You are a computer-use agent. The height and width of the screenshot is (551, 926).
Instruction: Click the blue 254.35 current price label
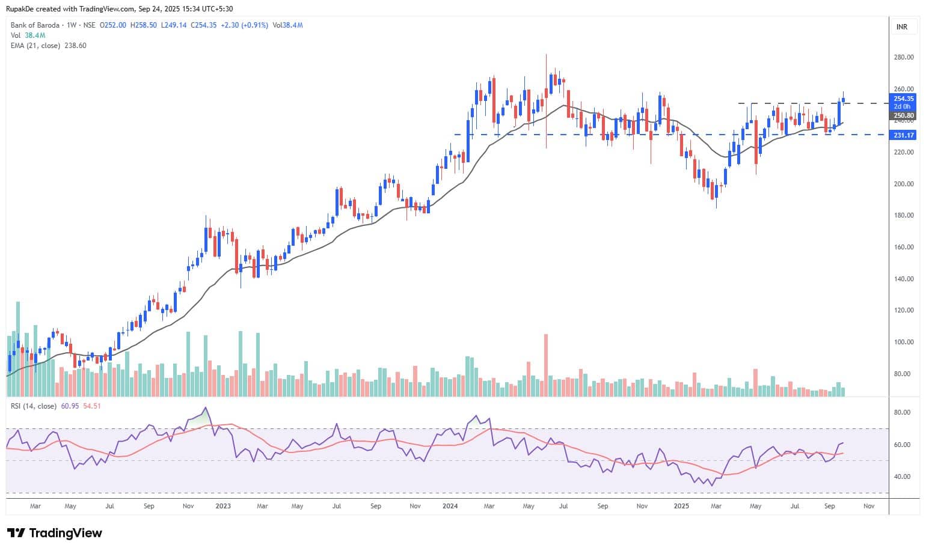click(903, 99)
